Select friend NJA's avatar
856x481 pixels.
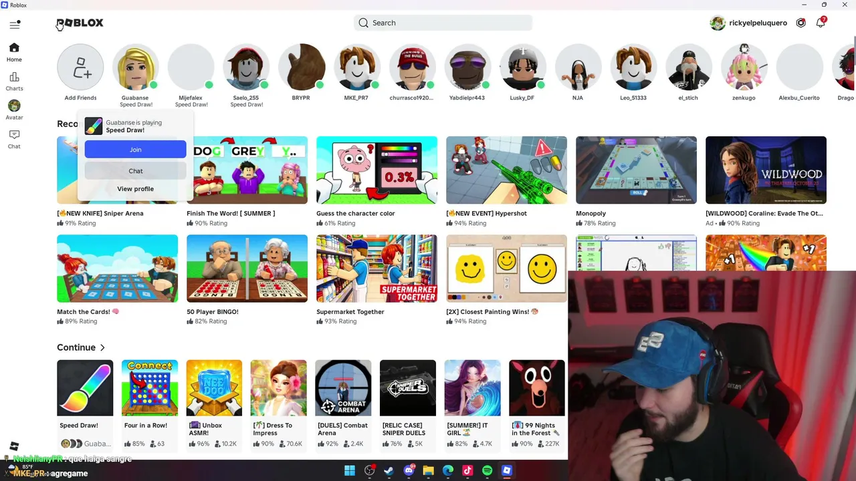pyautogui.click(x=578, y=67)
